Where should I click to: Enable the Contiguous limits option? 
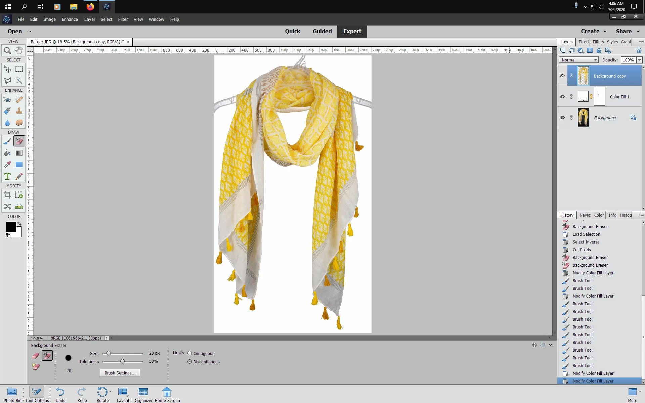point(190,353)
